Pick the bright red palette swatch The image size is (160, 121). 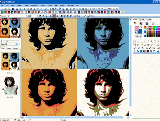pos(150,29)
